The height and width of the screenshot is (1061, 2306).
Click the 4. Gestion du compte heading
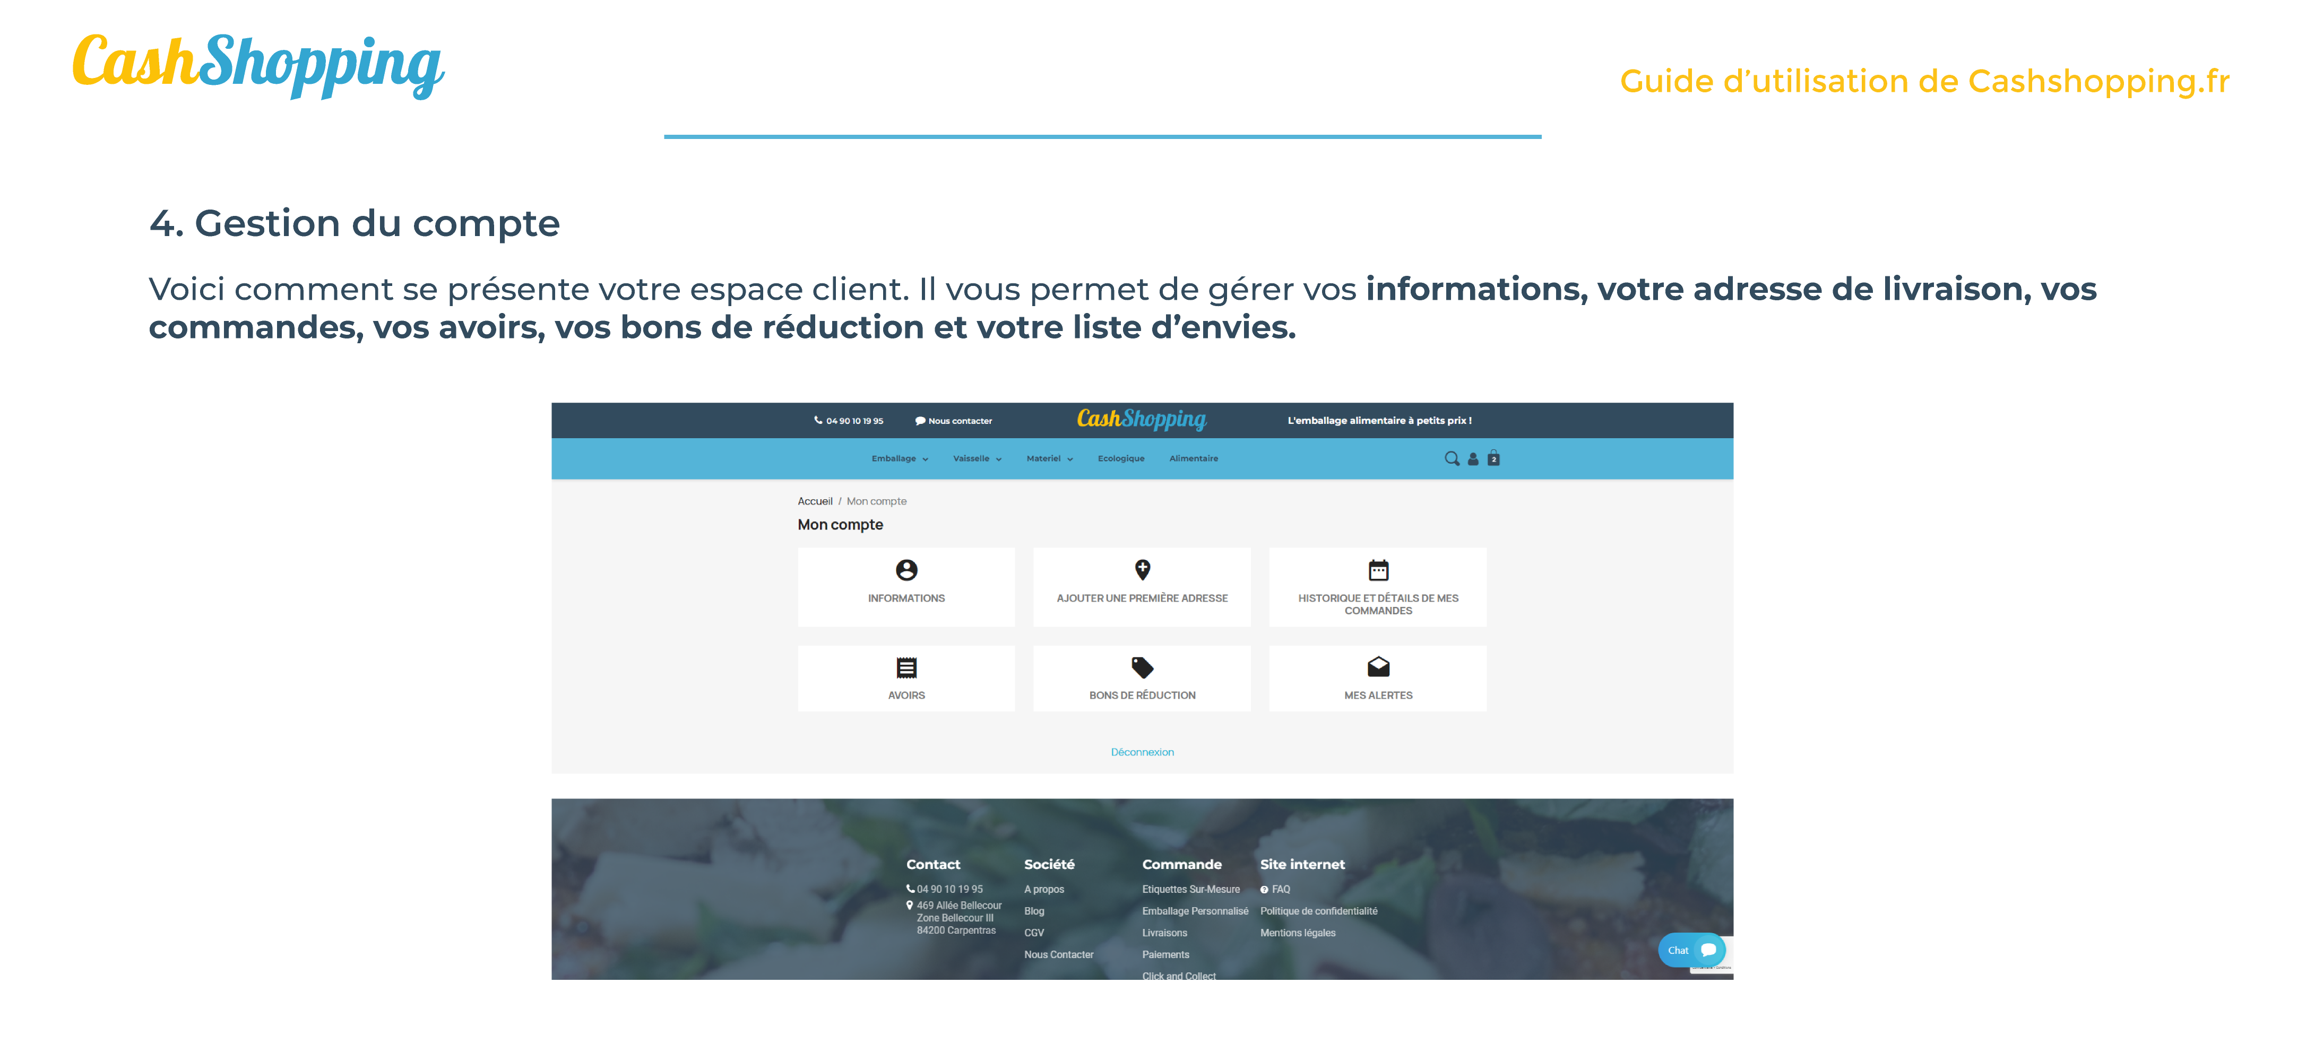(355, 223)
